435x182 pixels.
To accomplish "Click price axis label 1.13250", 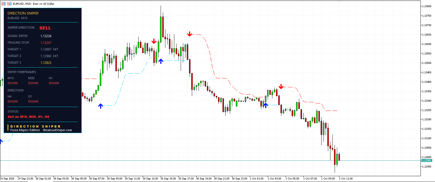I will click(x=427, y=110).
